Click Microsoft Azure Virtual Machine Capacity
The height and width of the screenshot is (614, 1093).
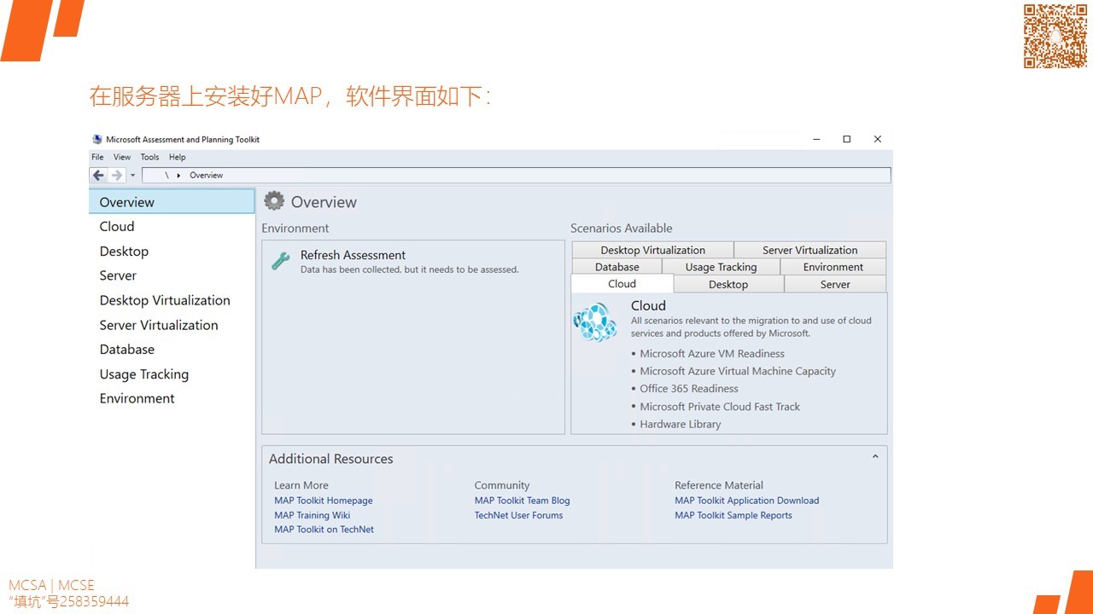pyautogui.click(x=738, y=371)
